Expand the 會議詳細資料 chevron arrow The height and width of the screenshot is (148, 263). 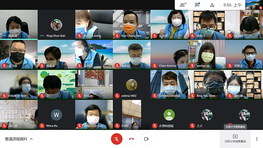pos(31,139)
